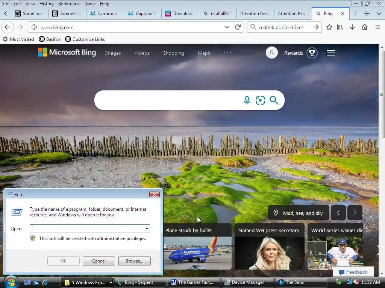Image resolution: width=385 pixels, height=288 pixels.
Task: Submit the realtek audio driver search arrow
Action: (x=316, y=27)
